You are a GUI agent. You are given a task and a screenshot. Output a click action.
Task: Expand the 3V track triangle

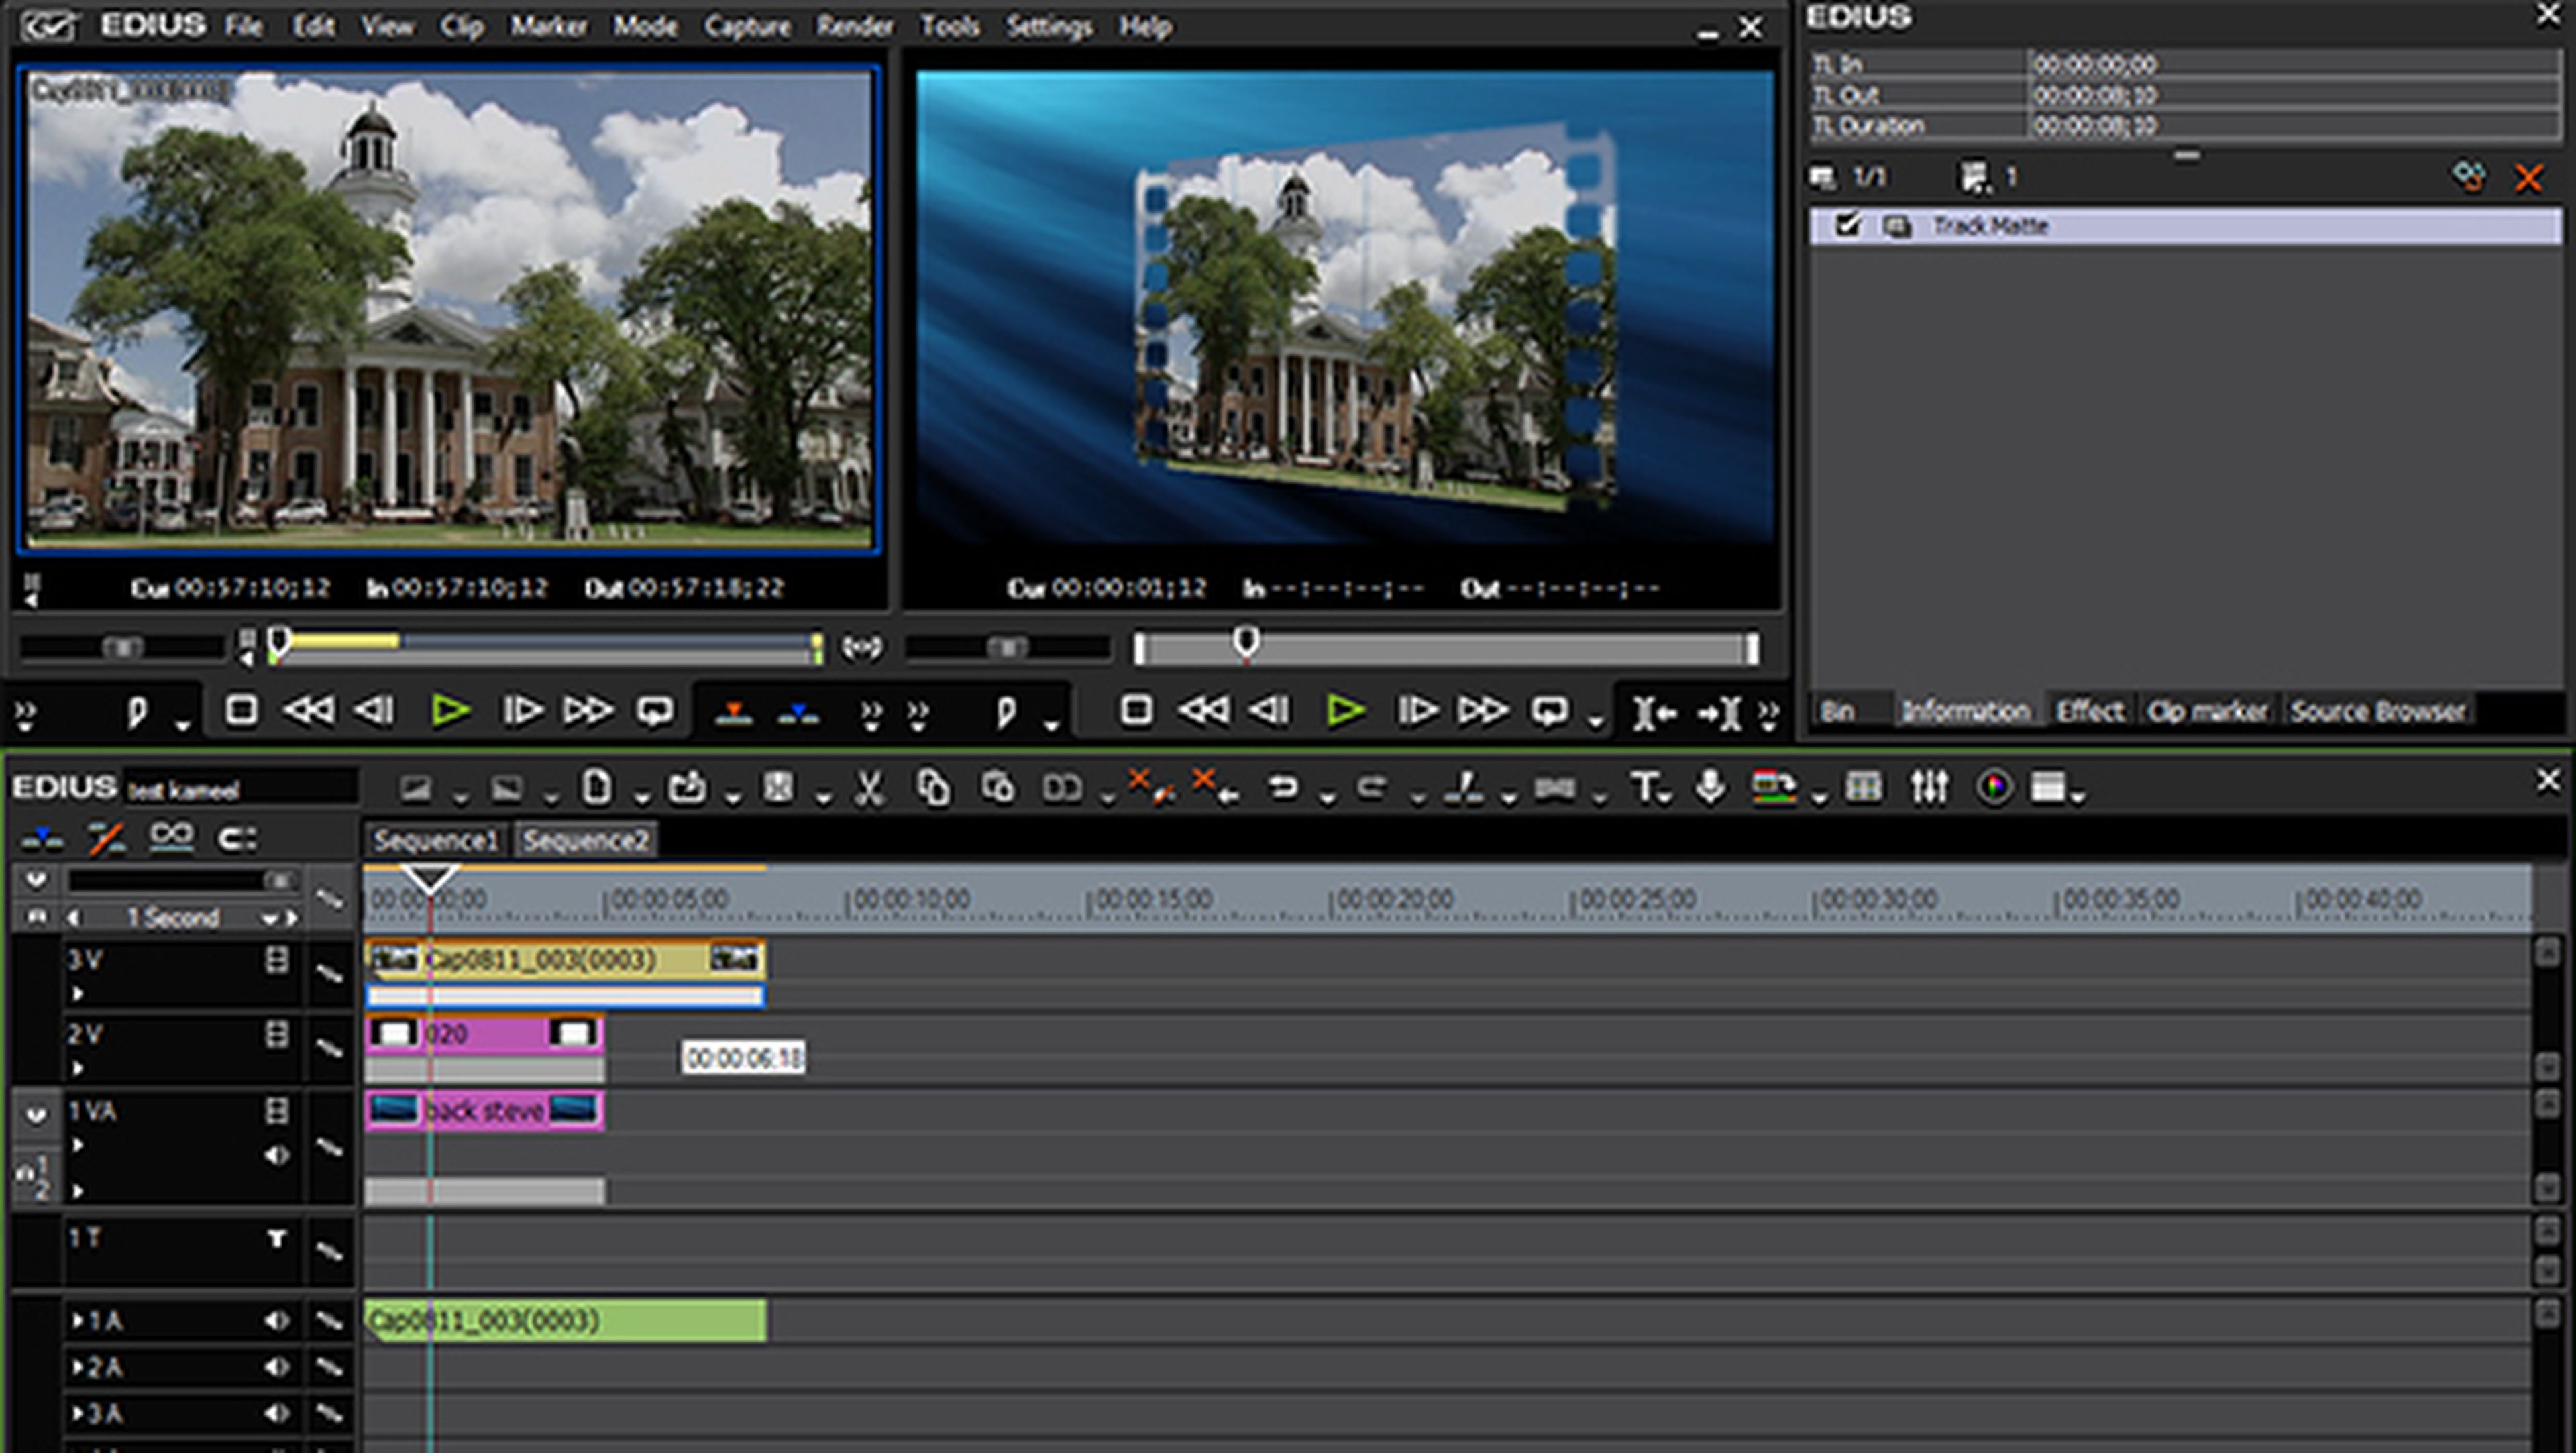tap(78, 994)
